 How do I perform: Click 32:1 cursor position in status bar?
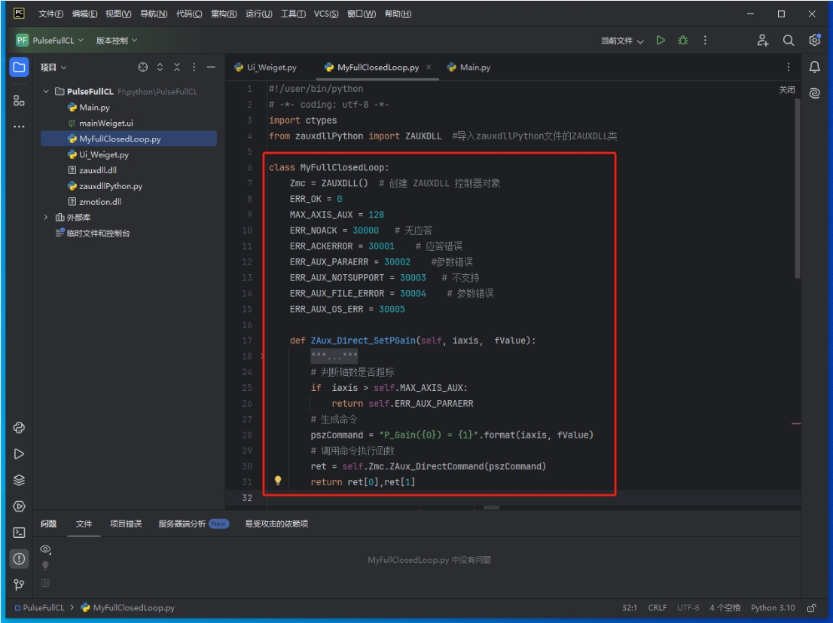tap(630, 608)
